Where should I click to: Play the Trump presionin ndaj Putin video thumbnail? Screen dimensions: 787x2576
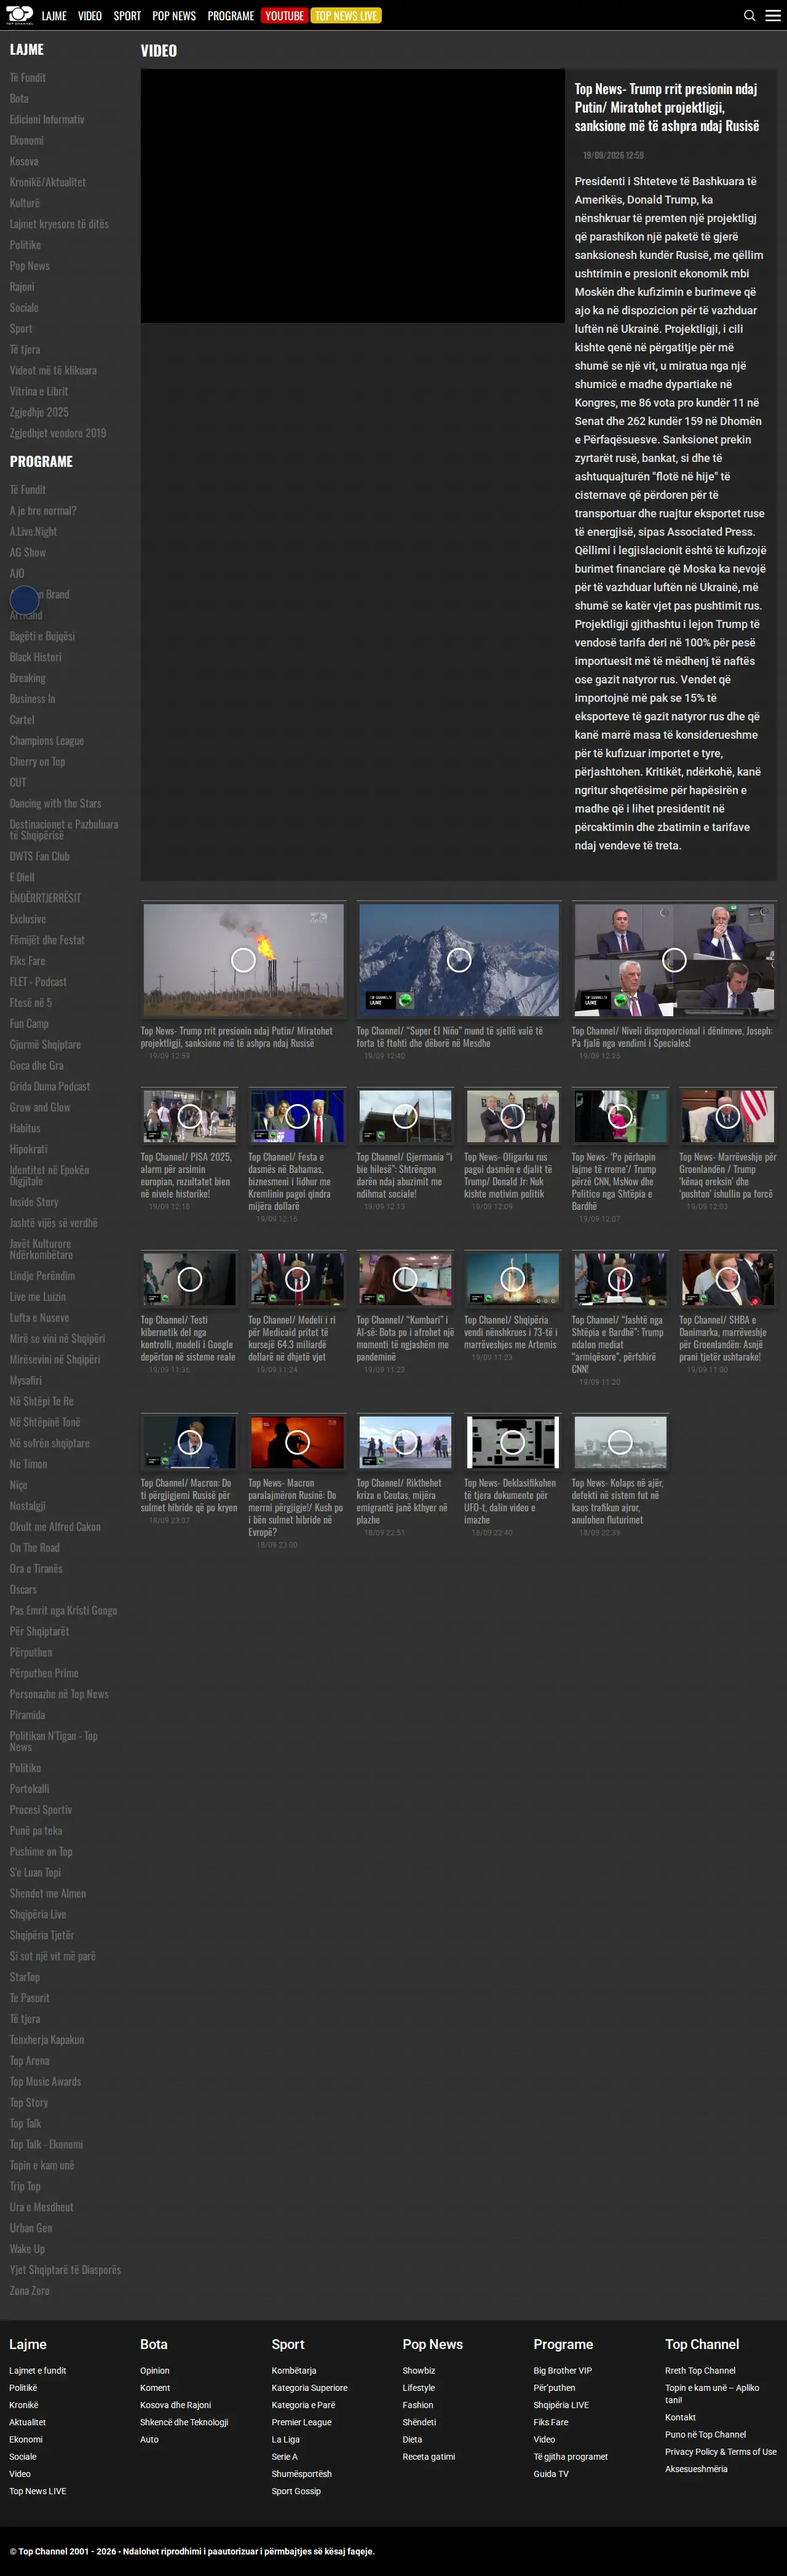pos(243,960)
